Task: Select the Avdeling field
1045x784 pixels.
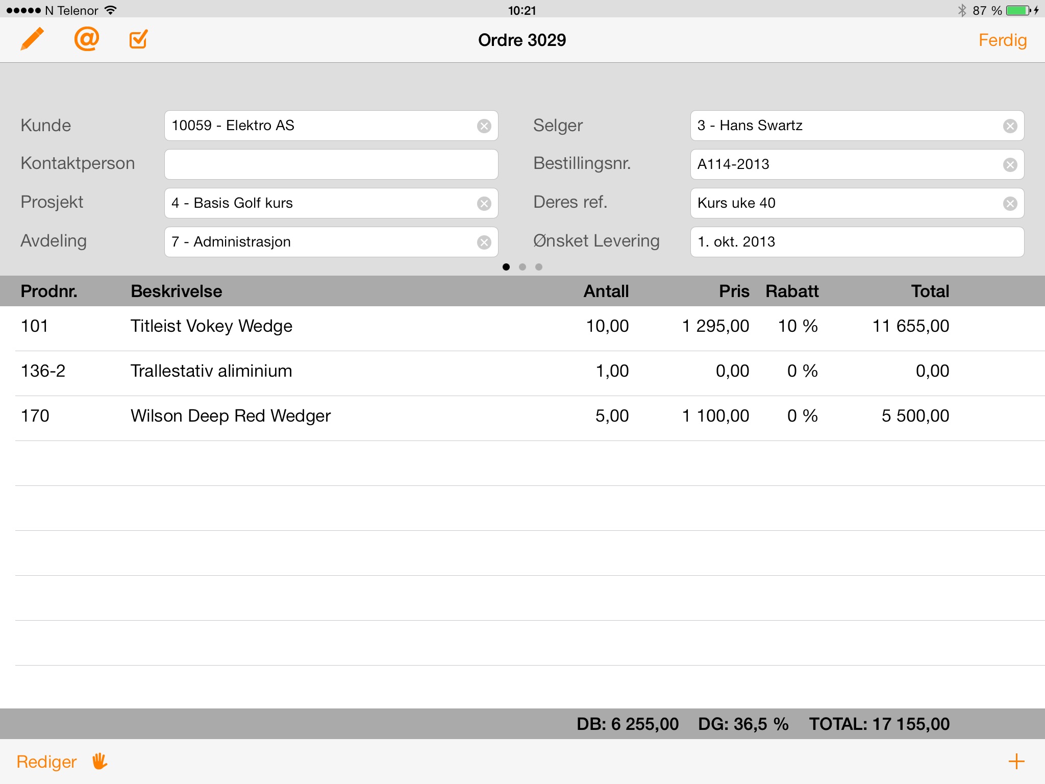Action: pyautogui.click(x=331, y=242)
